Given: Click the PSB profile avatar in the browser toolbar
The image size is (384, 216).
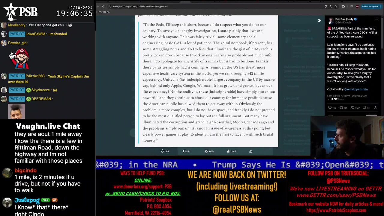Looking at the screenshot, I should click(x=357, y=6).
